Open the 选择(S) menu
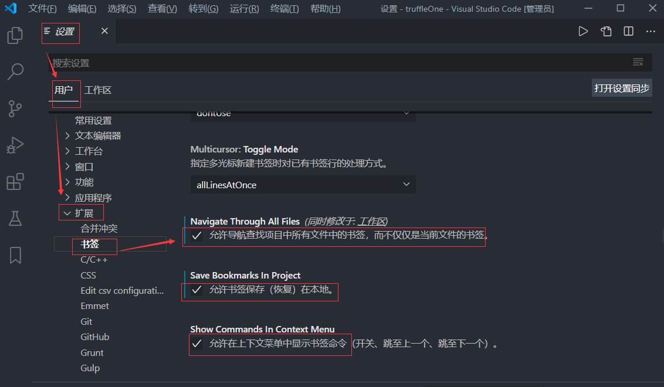This screenshot has width=664, height=387. click(x=122, y=8)
